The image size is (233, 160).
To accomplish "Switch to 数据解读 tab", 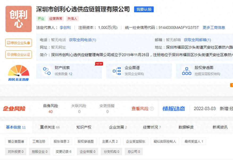I will 186,127.
